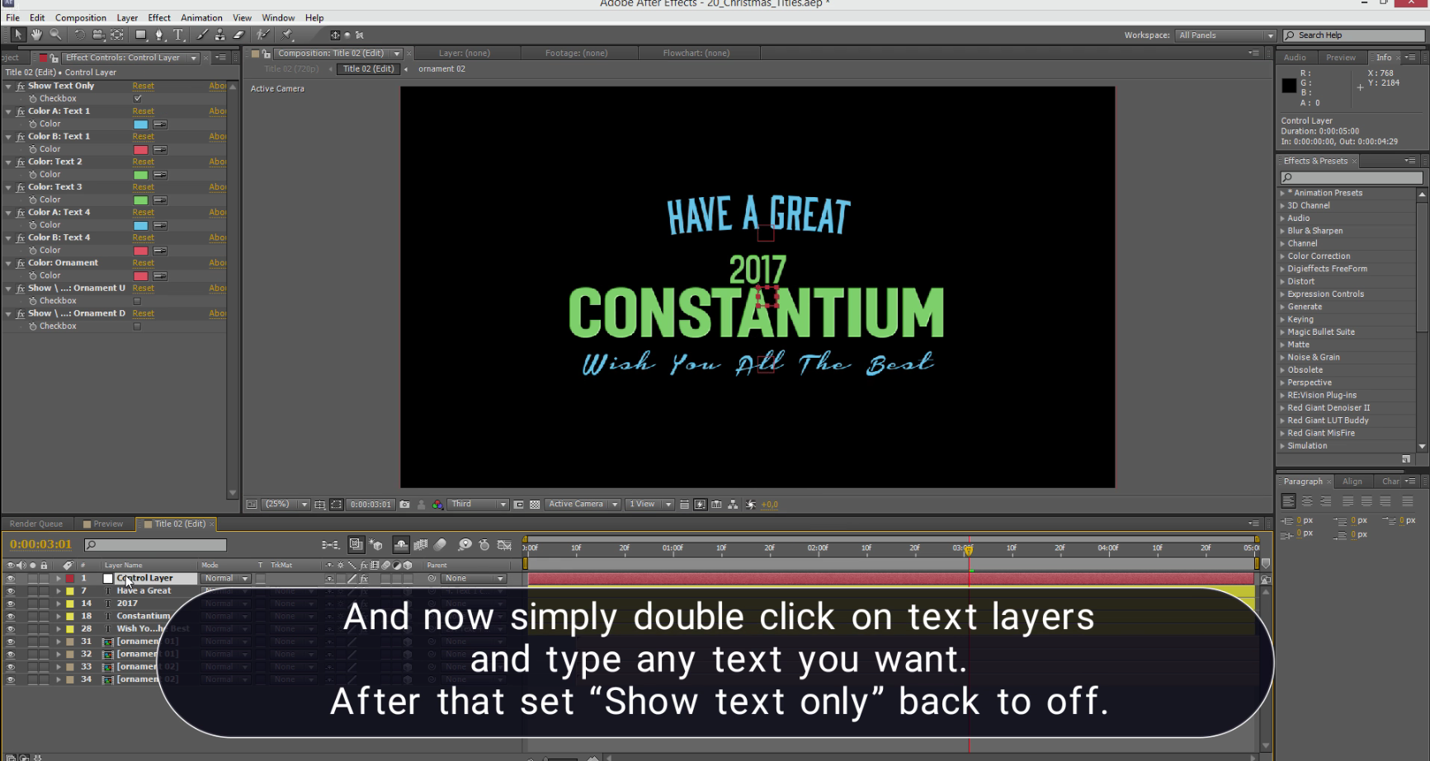1430x761 pixels.
Task: Enable the Ornament U checkbox
Action: [138, 301]
